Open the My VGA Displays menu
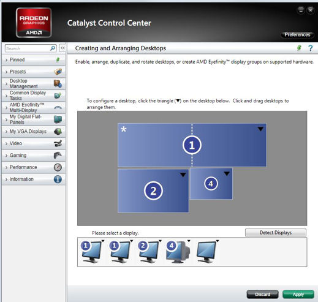Viewport: 318px width, 302px height. [34, 131]
